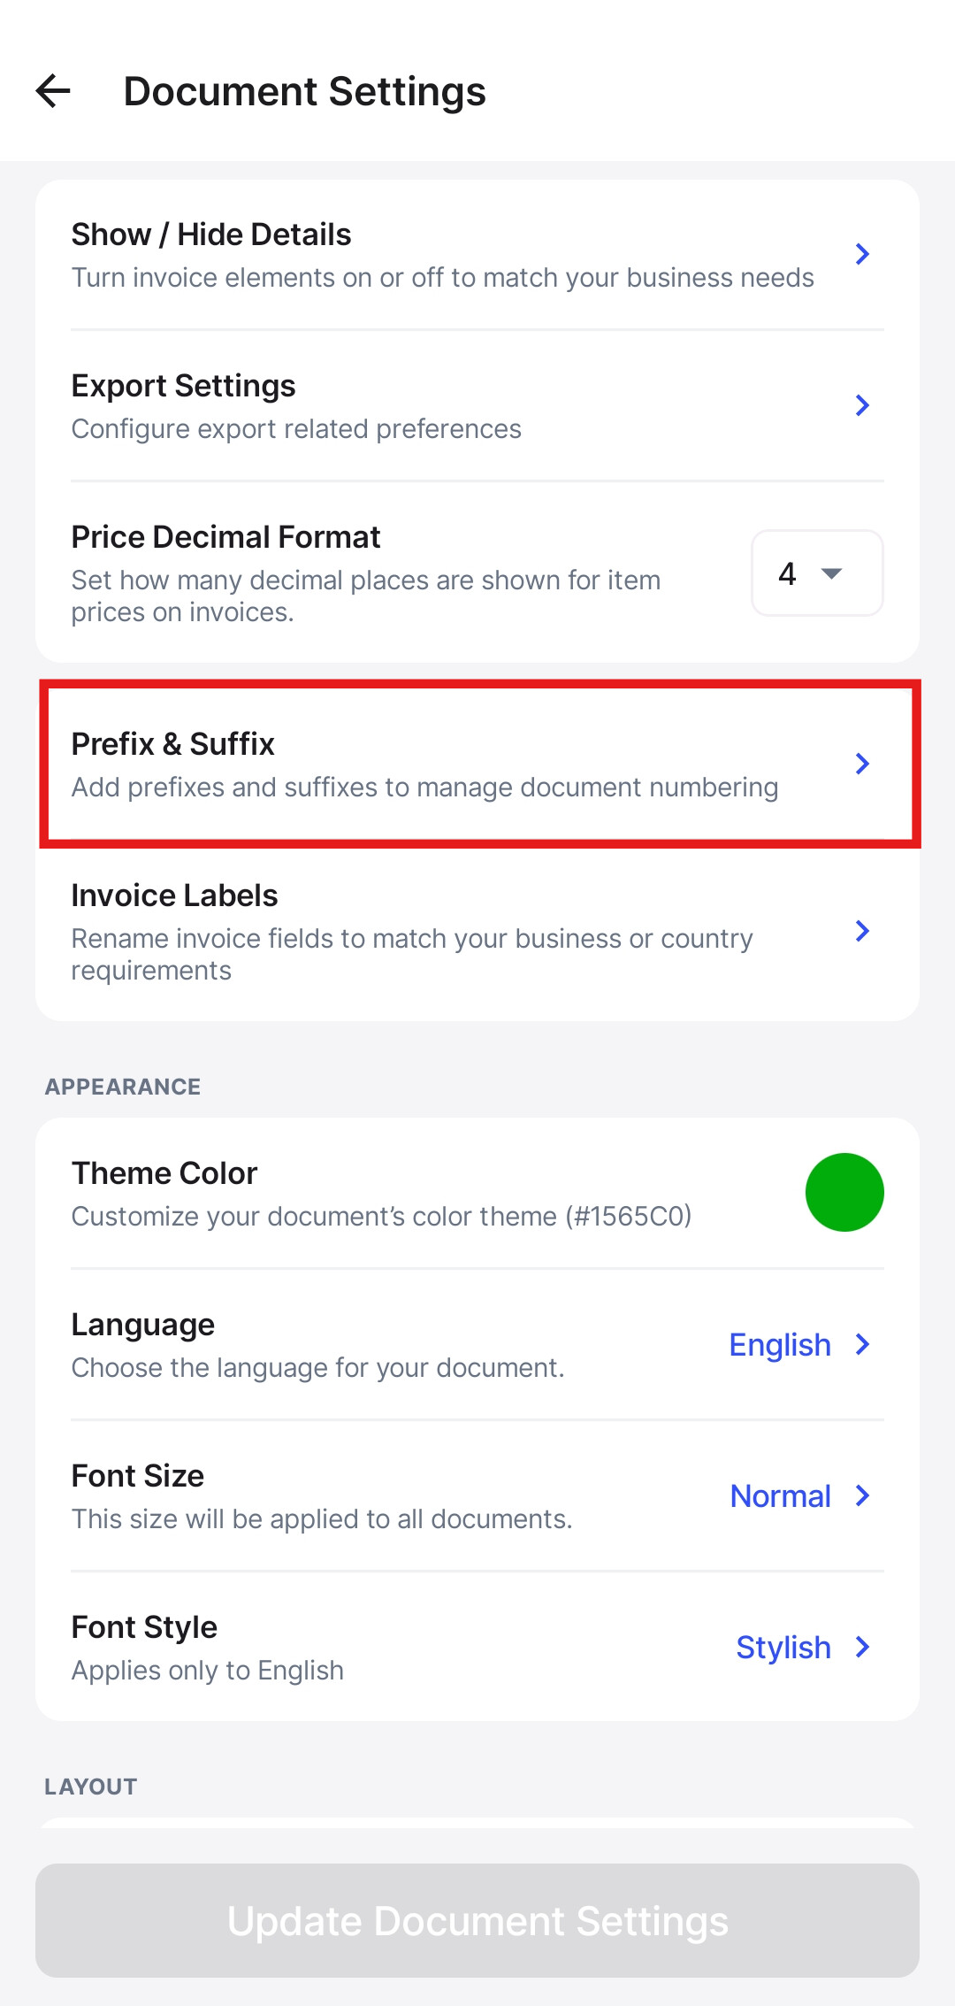The width and height of the screenshot is (955, 2006).
Task: Tap chevron beside Stylish font style
Action: tap(862, 1648)
